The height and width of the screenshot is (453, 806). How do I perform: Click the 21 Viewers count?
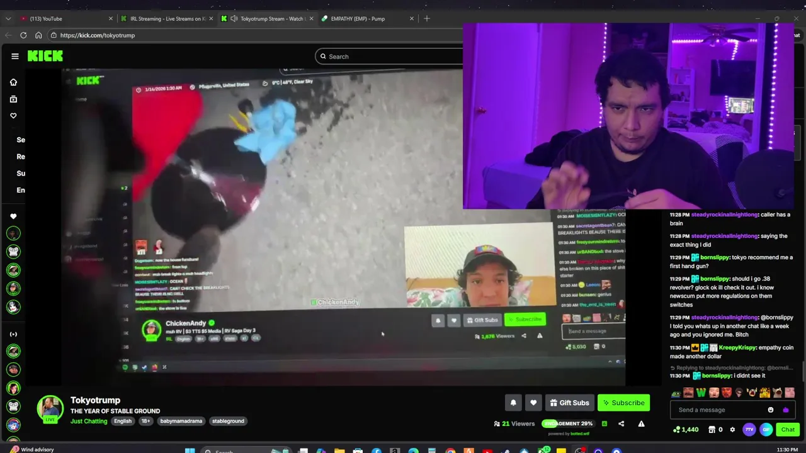coord(514,423)
